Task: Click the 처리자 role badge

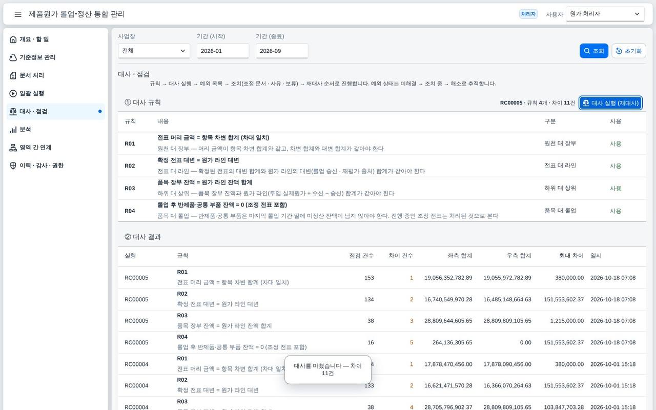Action: click(x=528, y=14)
